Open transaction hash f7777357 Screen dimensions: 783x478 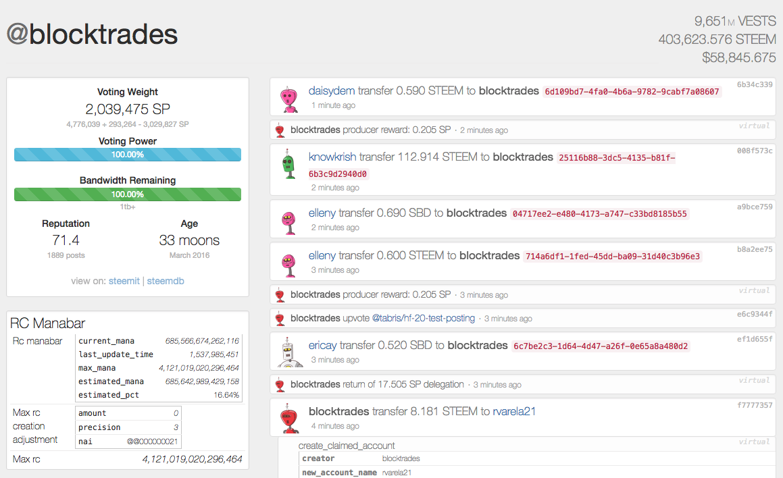pos(755,405)
